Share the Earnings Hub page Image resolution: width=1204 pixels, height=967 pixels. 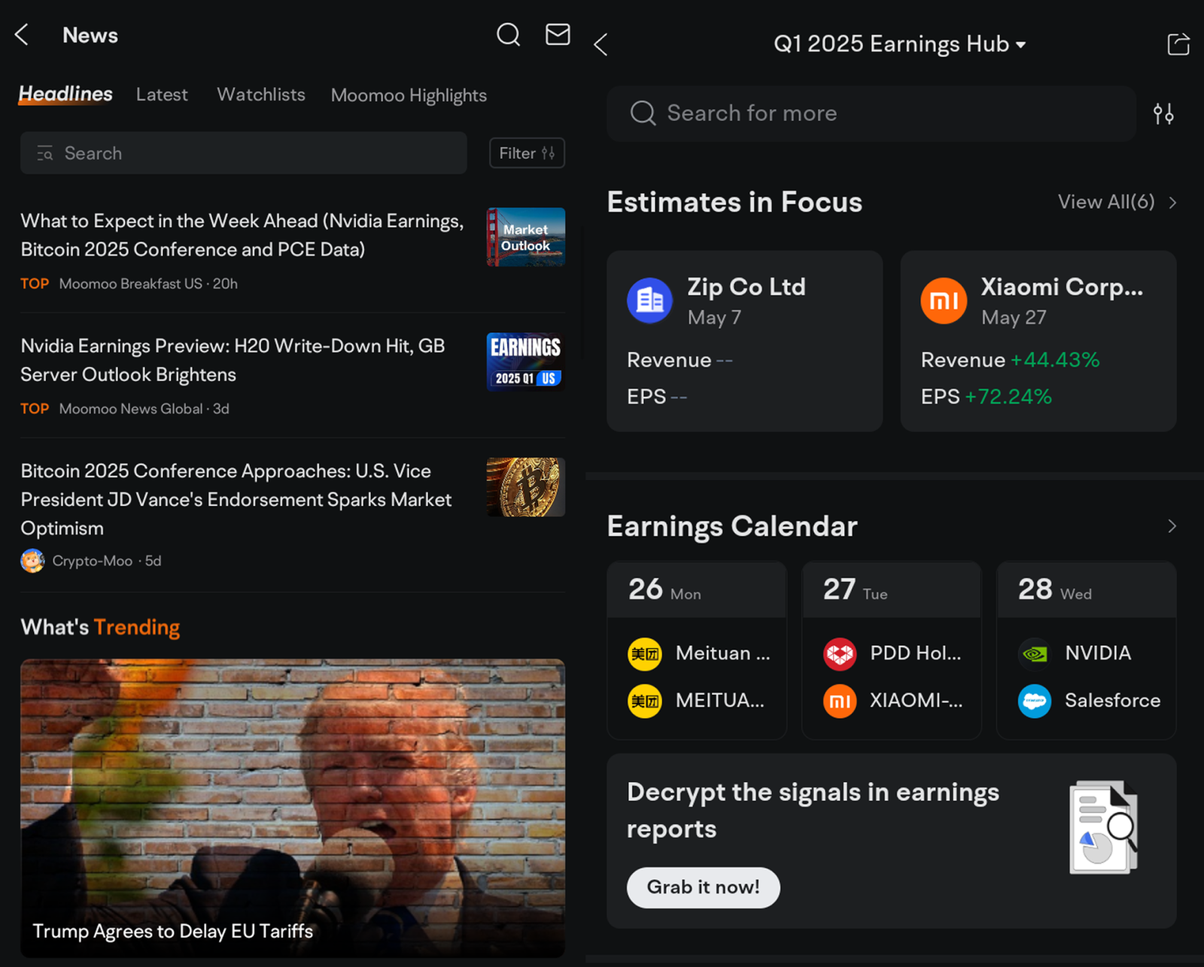click(1178, 44)
